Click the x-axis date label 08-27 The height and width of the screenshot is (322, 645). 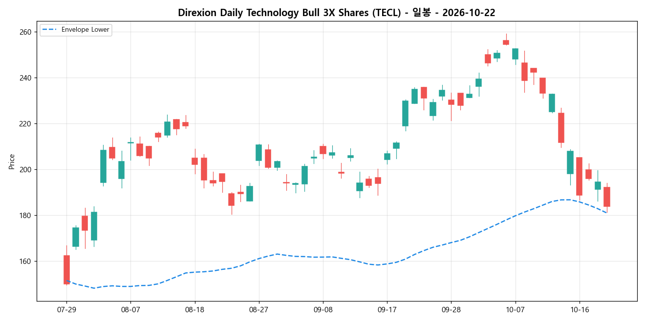(x=258, y=310)
